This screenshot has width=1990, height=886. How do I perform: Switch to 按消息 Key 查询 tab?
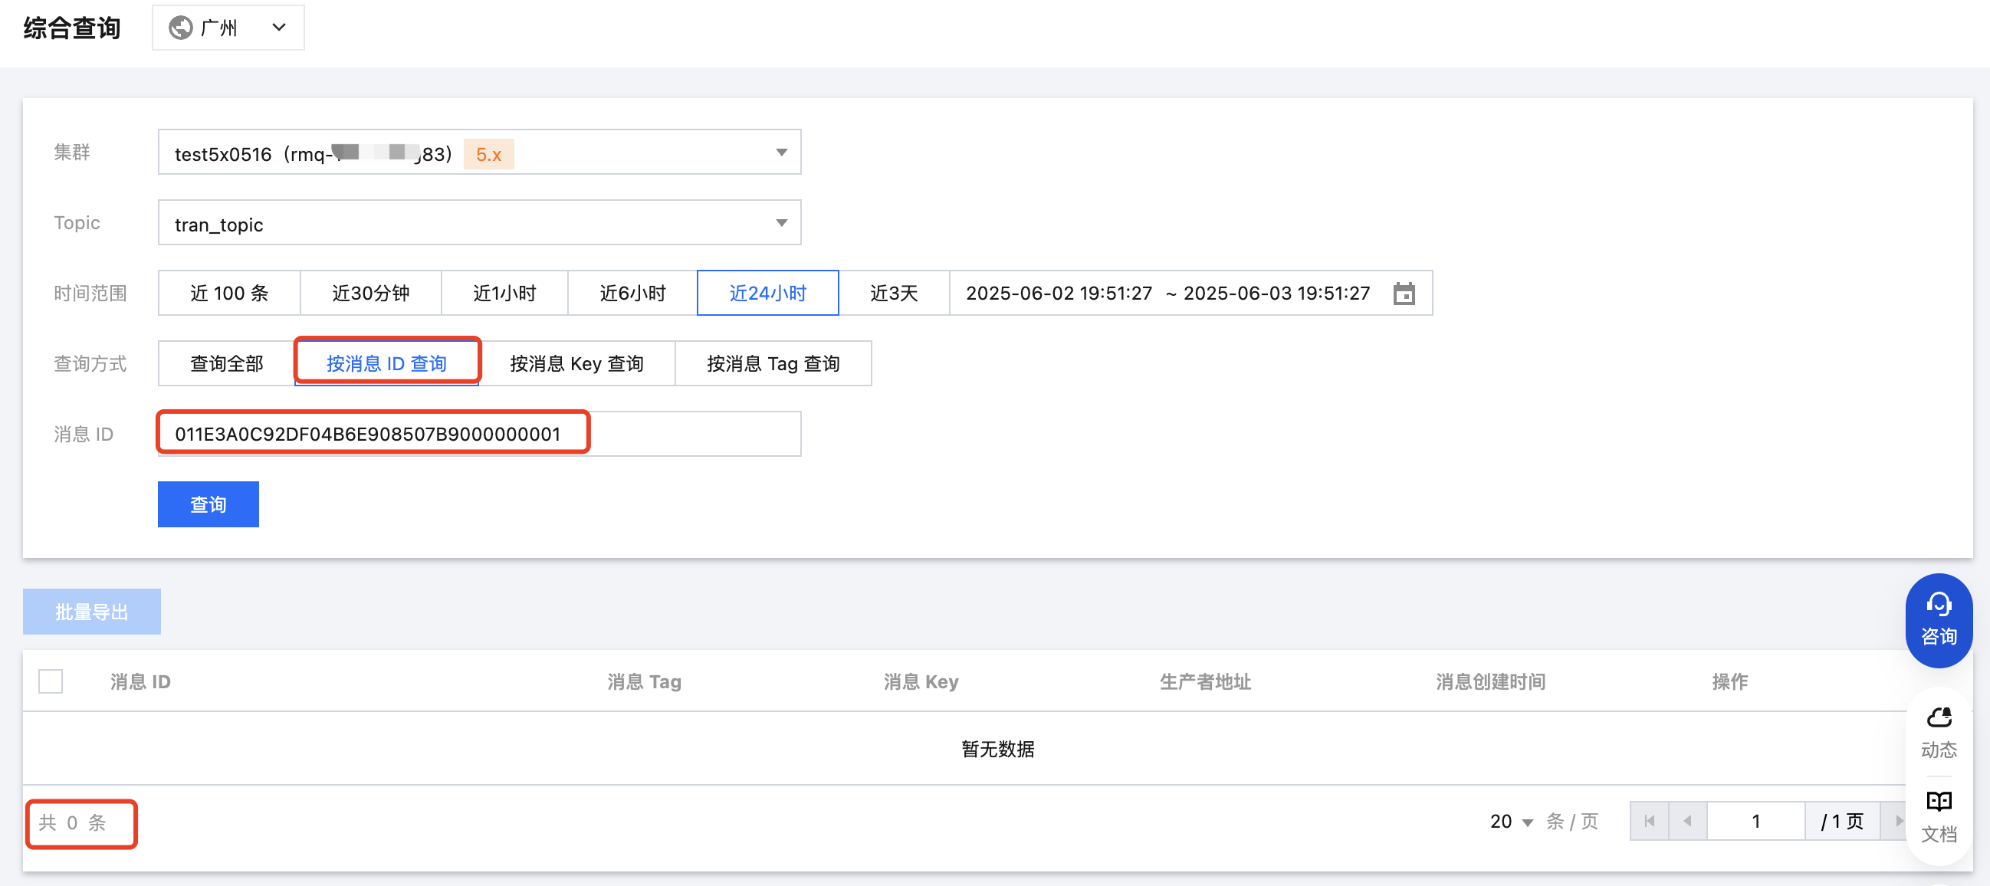click(576, 364)
